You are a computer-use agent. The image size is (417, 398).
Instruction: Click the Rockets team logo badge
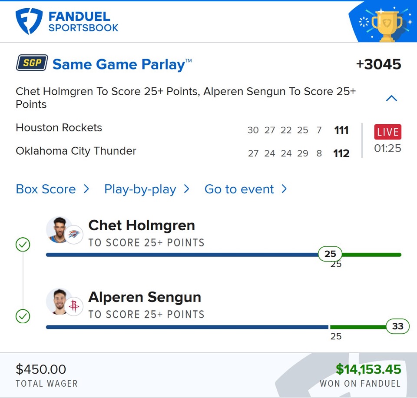tap(74, 306)
